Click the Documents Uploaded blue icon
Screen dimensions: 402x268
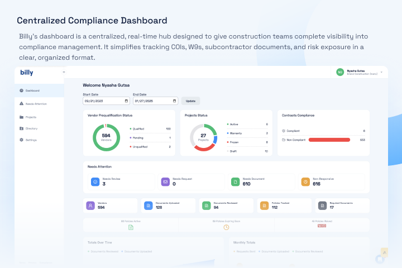click(149, 205)
